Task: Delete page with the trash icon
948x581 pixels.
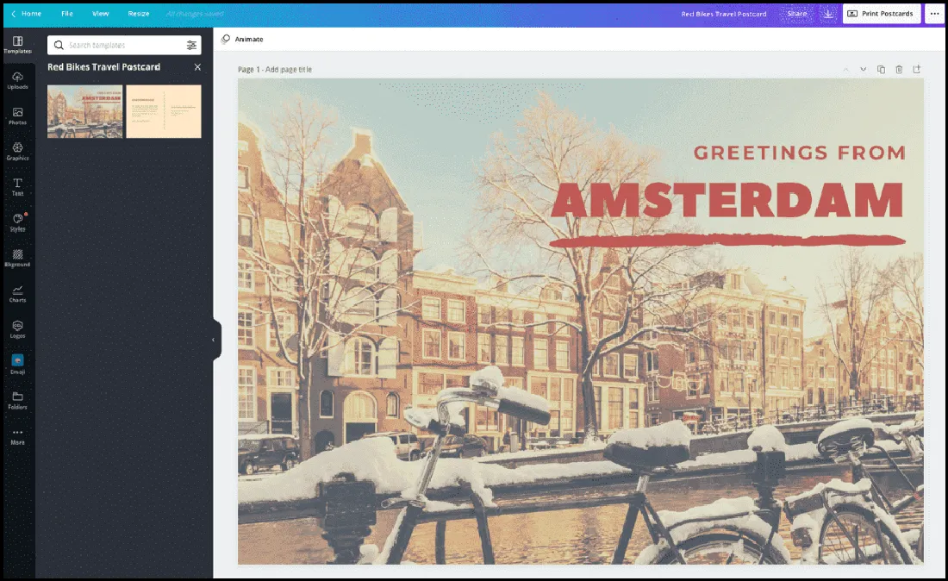Action: (x=899, y=69)
